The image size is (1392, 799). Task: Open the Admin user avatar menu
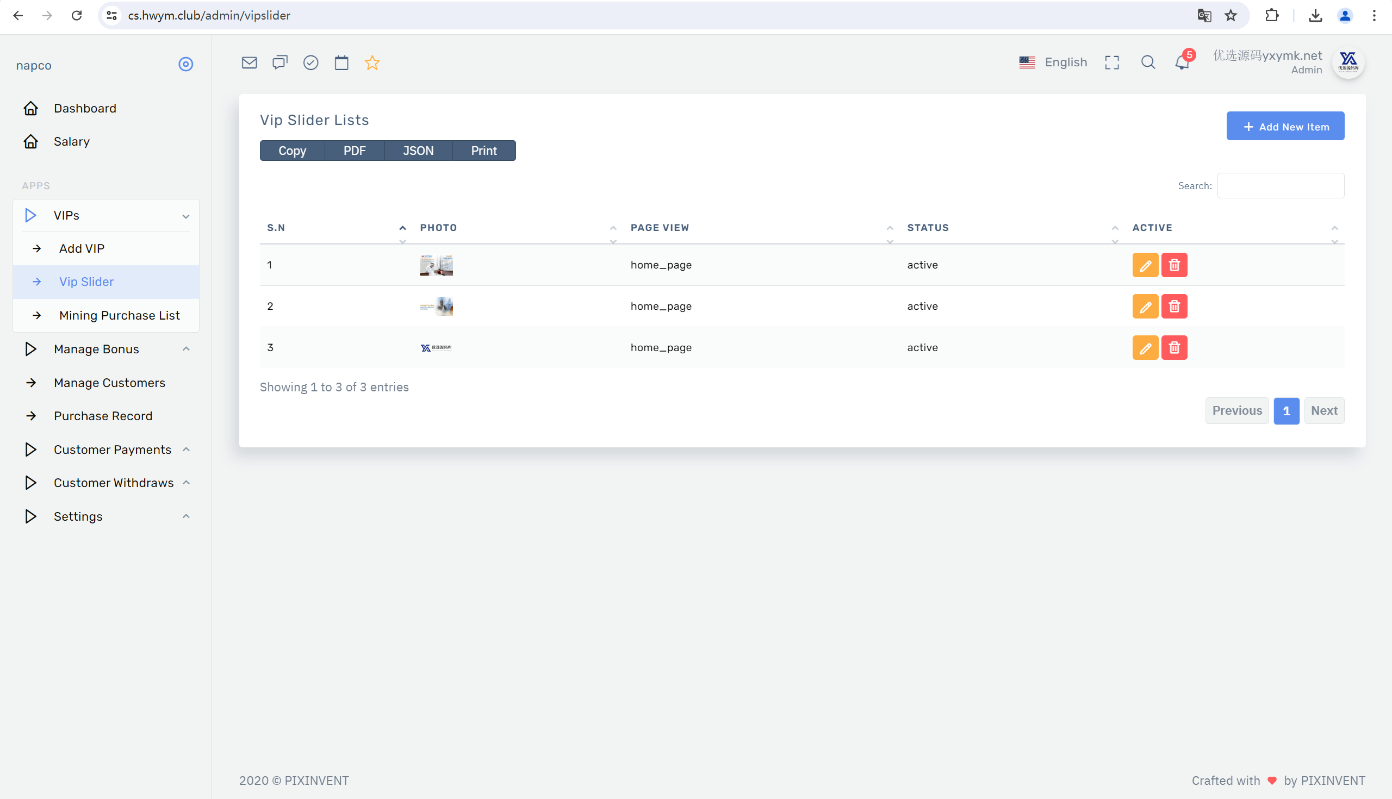1348,63
